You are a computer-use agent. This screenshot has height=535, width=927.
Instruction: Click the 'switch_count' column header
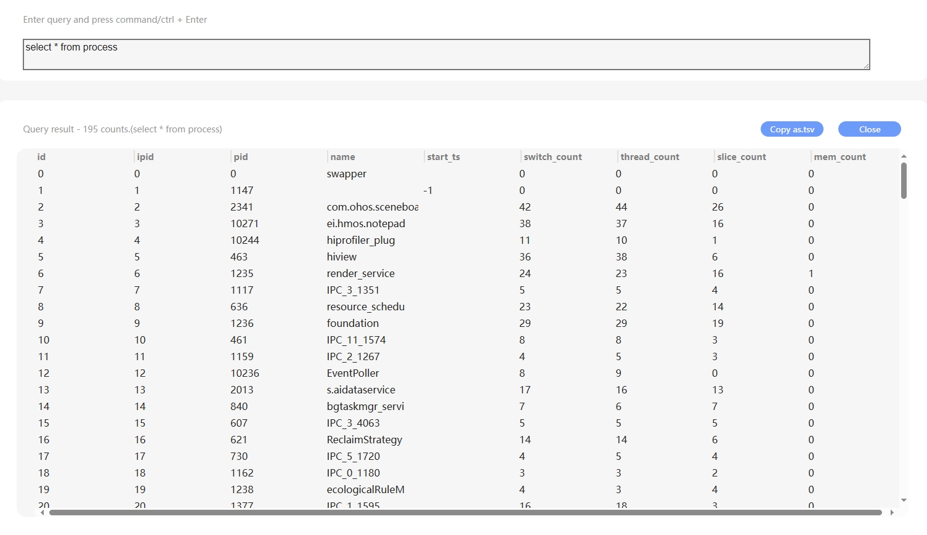point(553,157)
